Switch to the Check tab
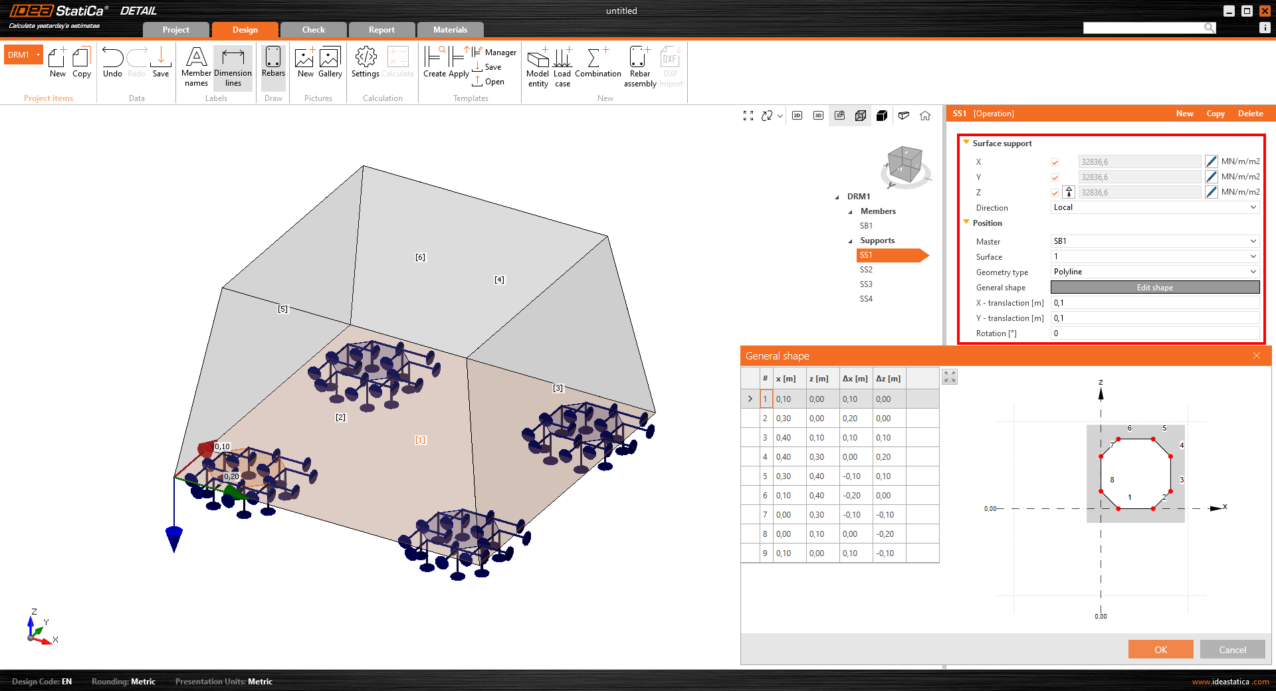1276x691 pixels. 313,30
